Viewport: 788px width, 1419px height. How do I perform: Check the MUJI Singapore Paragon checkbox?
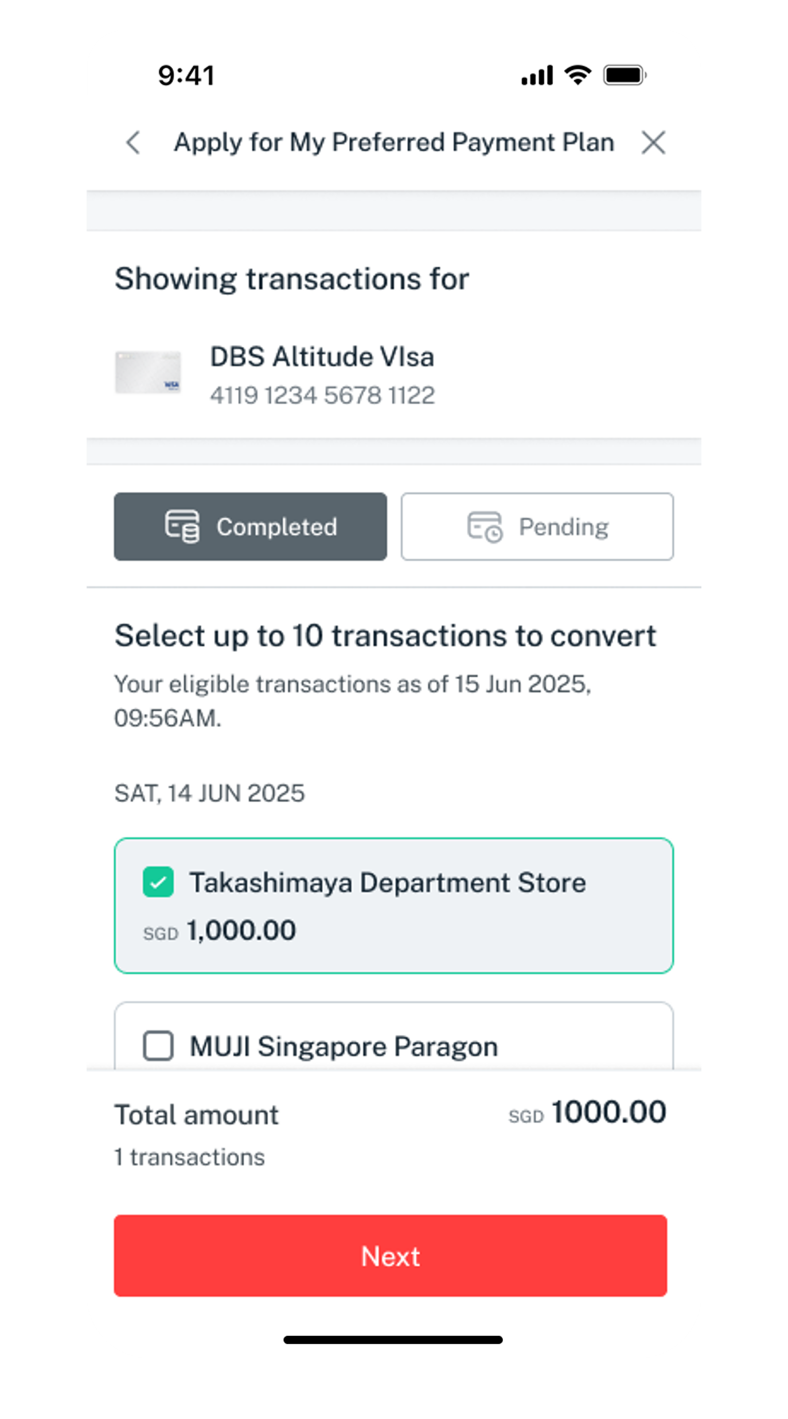158,1046
